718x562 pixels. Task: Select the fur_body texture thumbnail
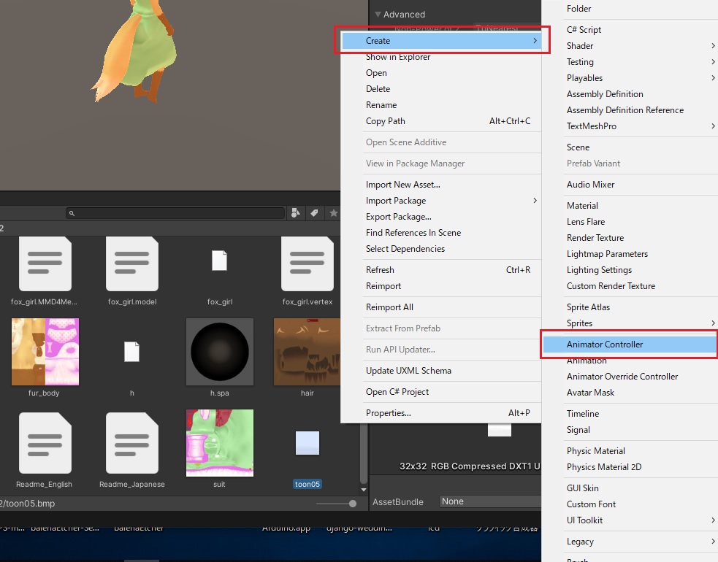45,352
